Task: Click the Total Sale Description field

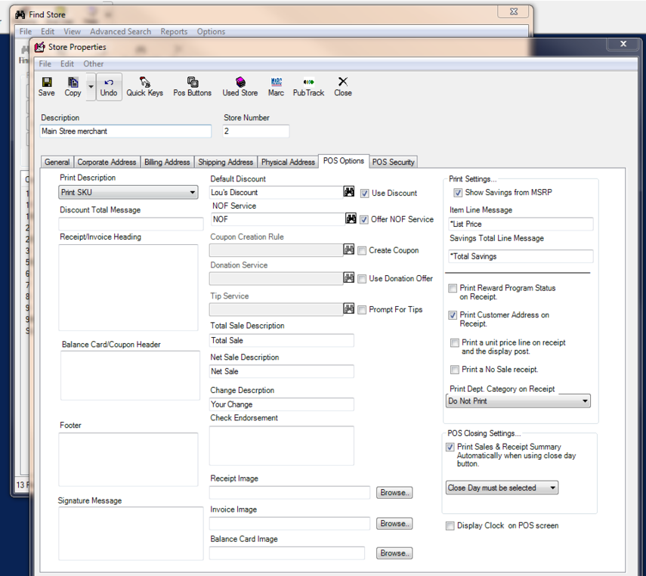Action: click(282, 341)
